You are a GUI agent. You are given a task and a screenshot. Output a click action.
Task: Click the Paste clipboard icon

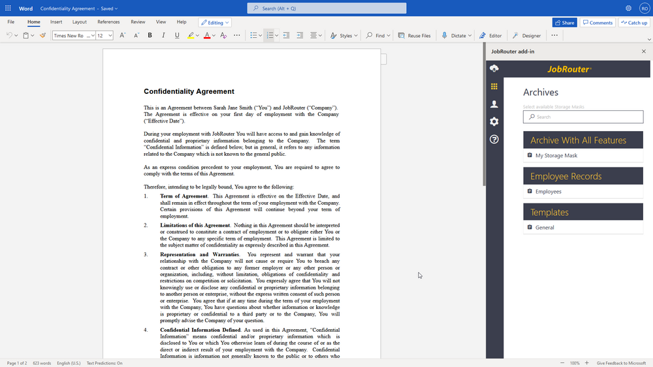pos(26,35)
